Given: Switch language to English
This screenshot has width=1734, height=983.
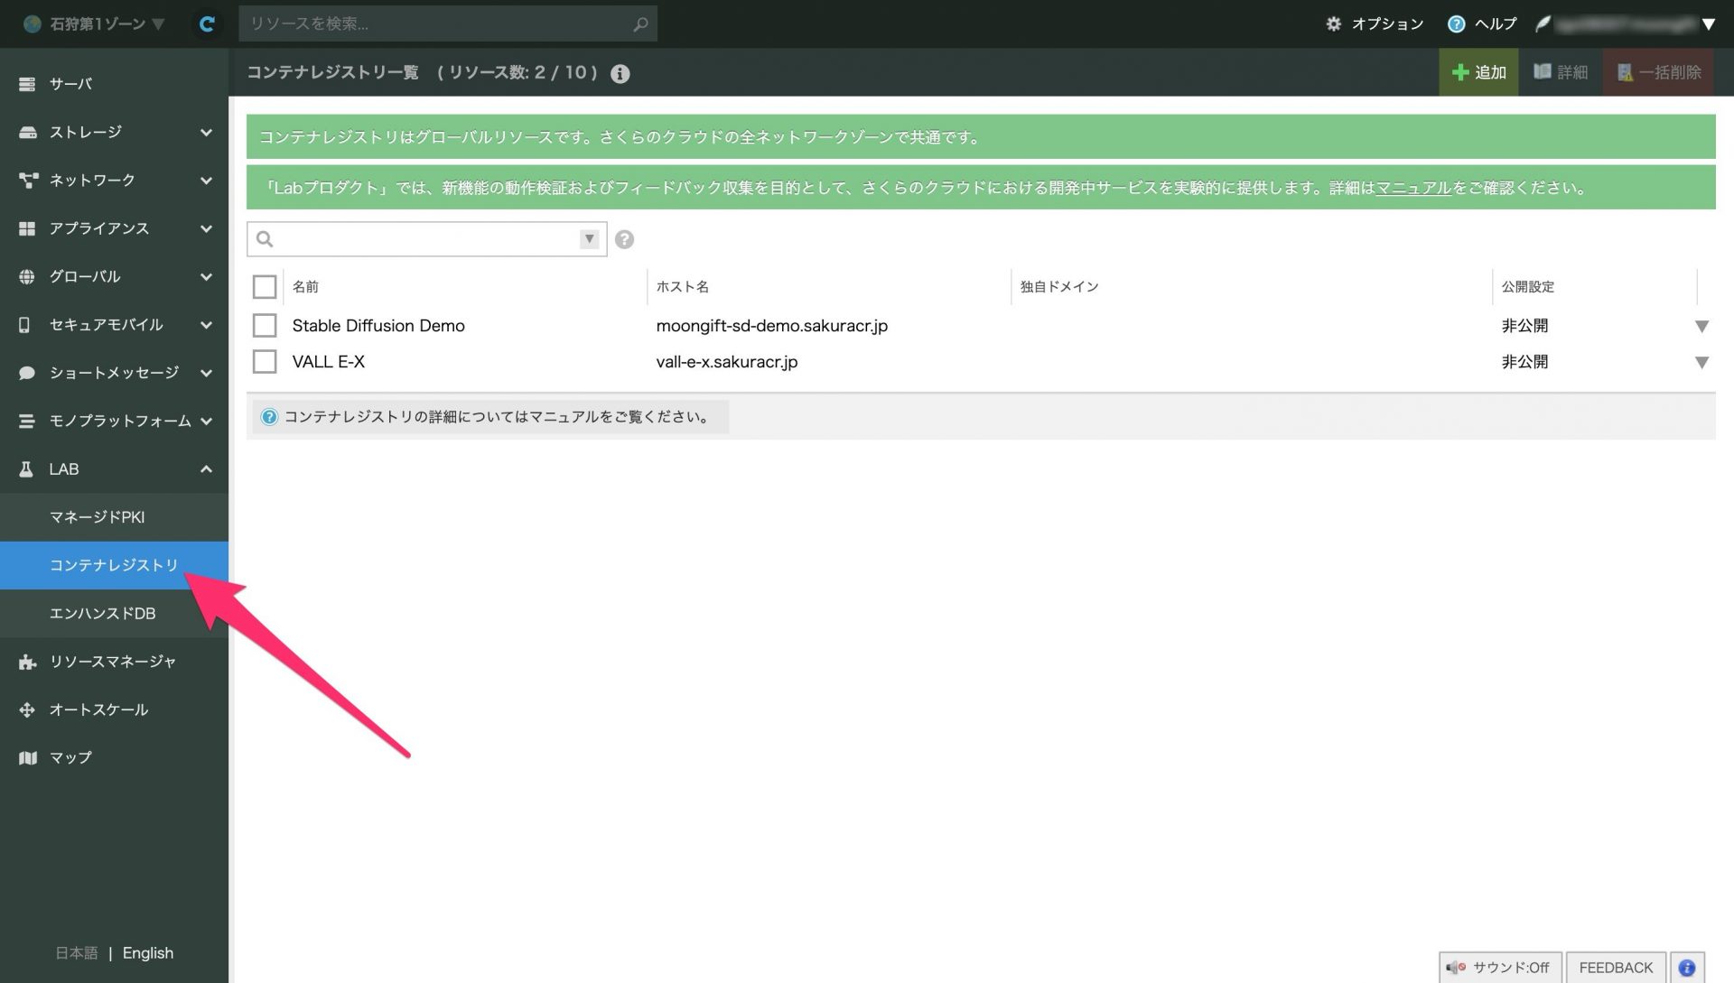Looking at the screenshot, I should pyautogui.click(x=148, y=953).
